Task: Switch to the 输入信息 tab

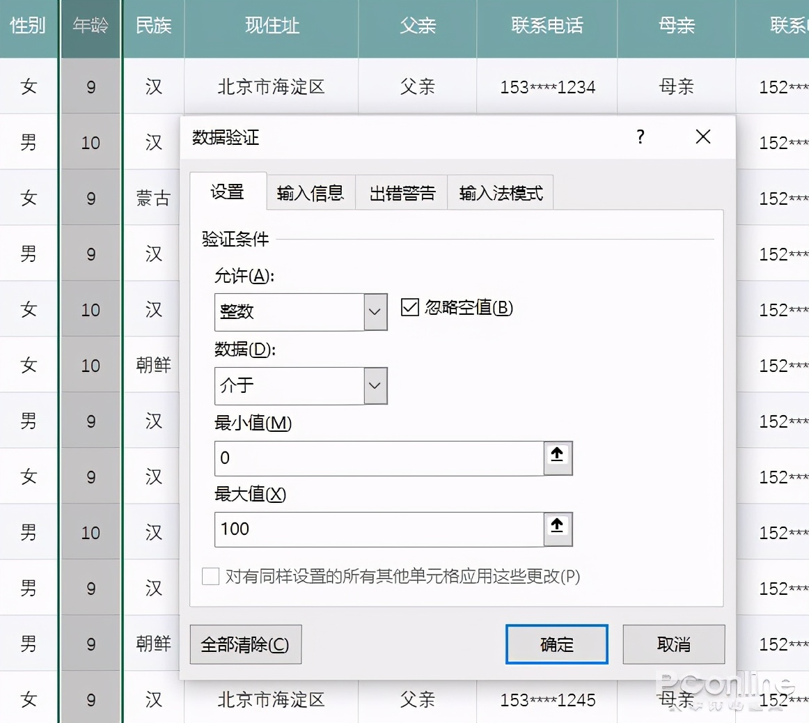Action: (x=311, y=193)
